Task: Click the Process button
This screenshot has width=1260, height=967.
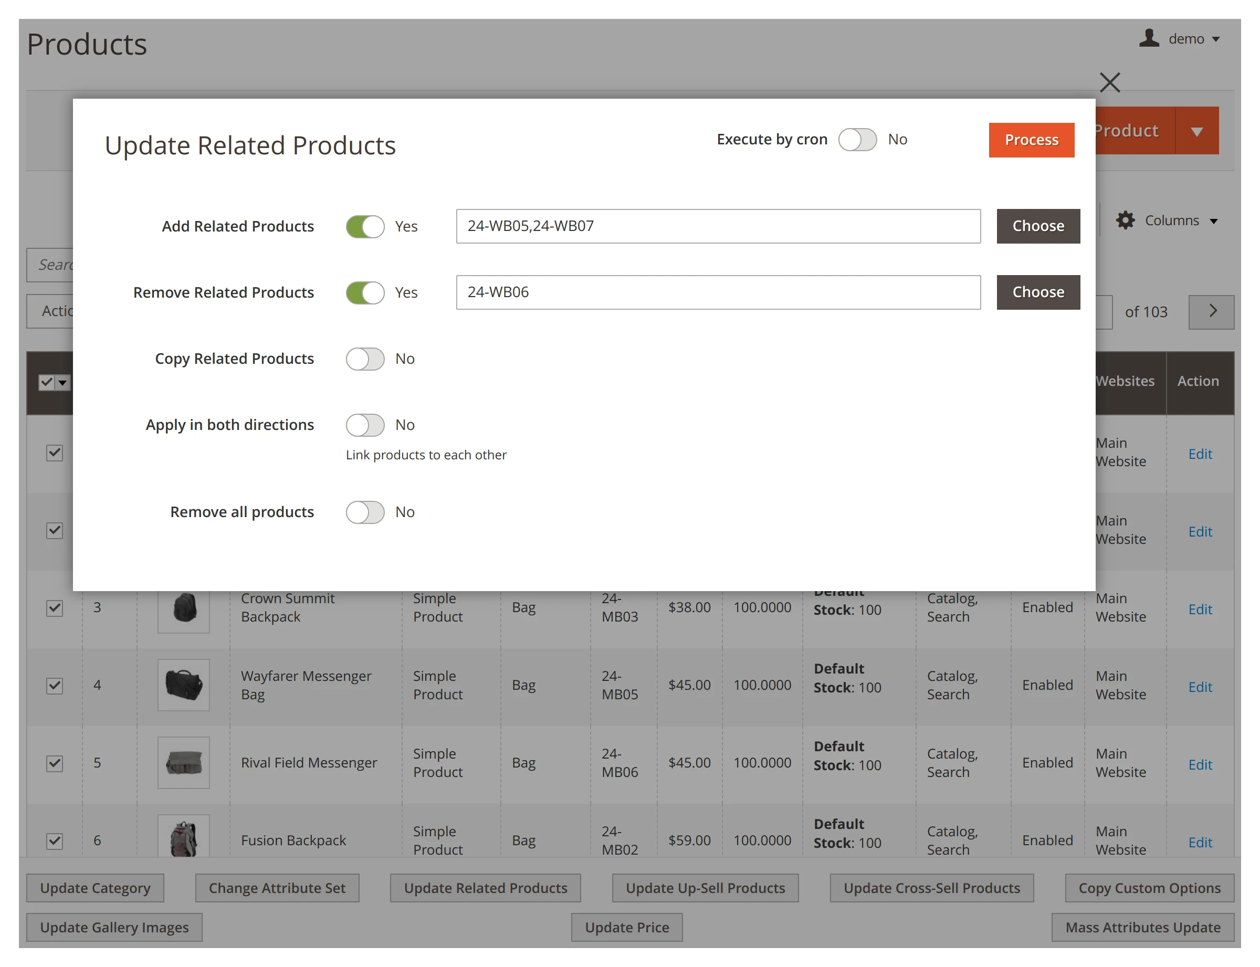Action: (x=1031, y=139)
